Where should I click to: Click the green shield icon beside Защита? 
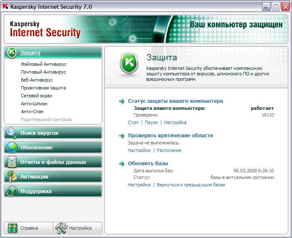coord(12,53)
